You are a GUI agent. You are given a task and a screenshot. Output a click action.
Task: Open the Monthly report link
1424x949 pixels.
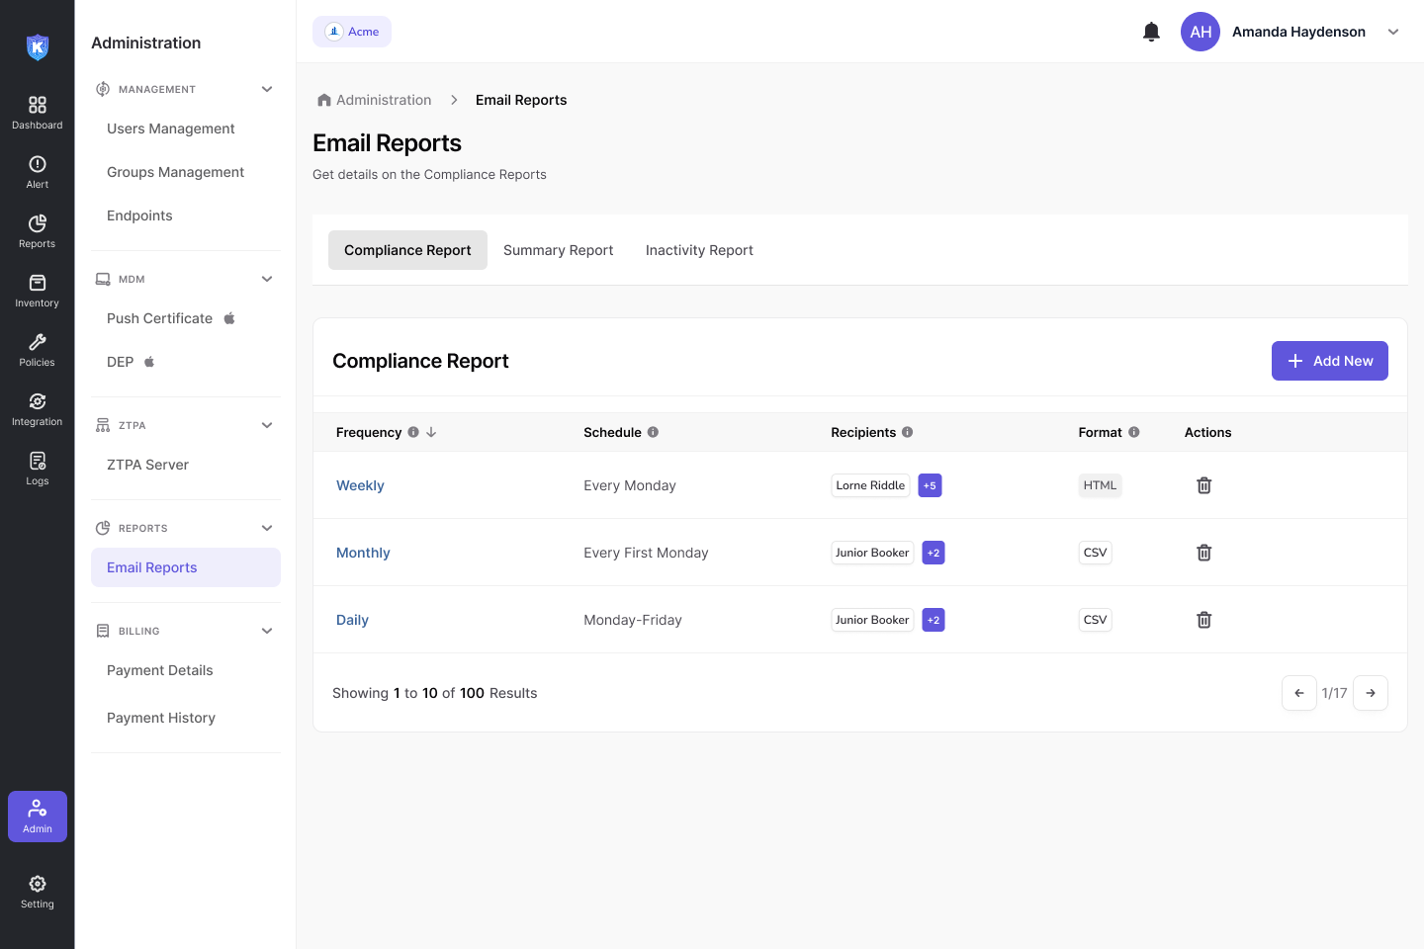point(363,553)
